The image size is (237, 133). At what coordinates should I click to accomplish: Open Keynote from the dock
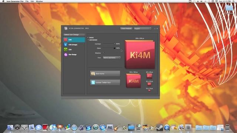[60, 127]
